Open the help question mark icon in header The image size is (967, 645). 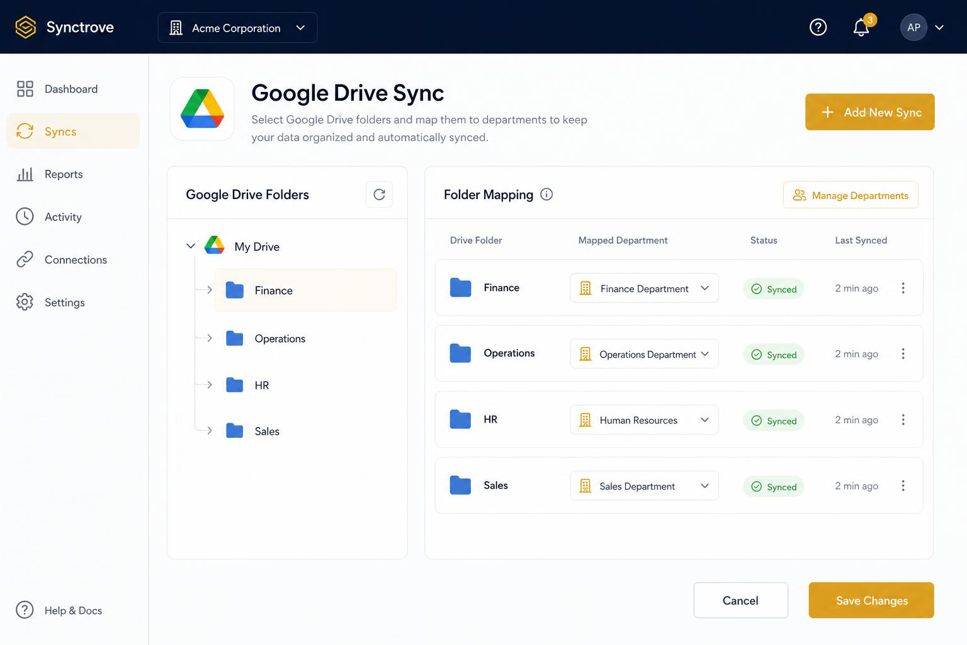click(x=818, y=27)
